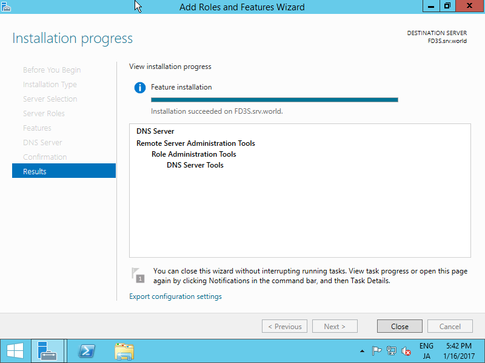Click Role Administration Tools entry

(193, 154)
